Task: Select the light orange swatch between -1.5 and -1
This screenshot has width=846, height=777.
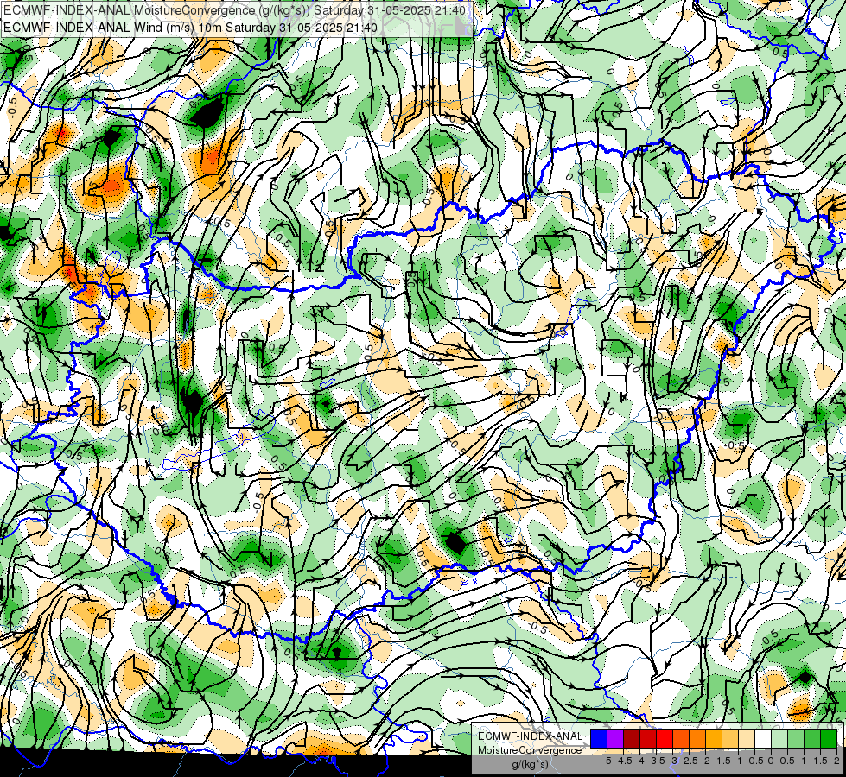Action: [x=730, y=738]
